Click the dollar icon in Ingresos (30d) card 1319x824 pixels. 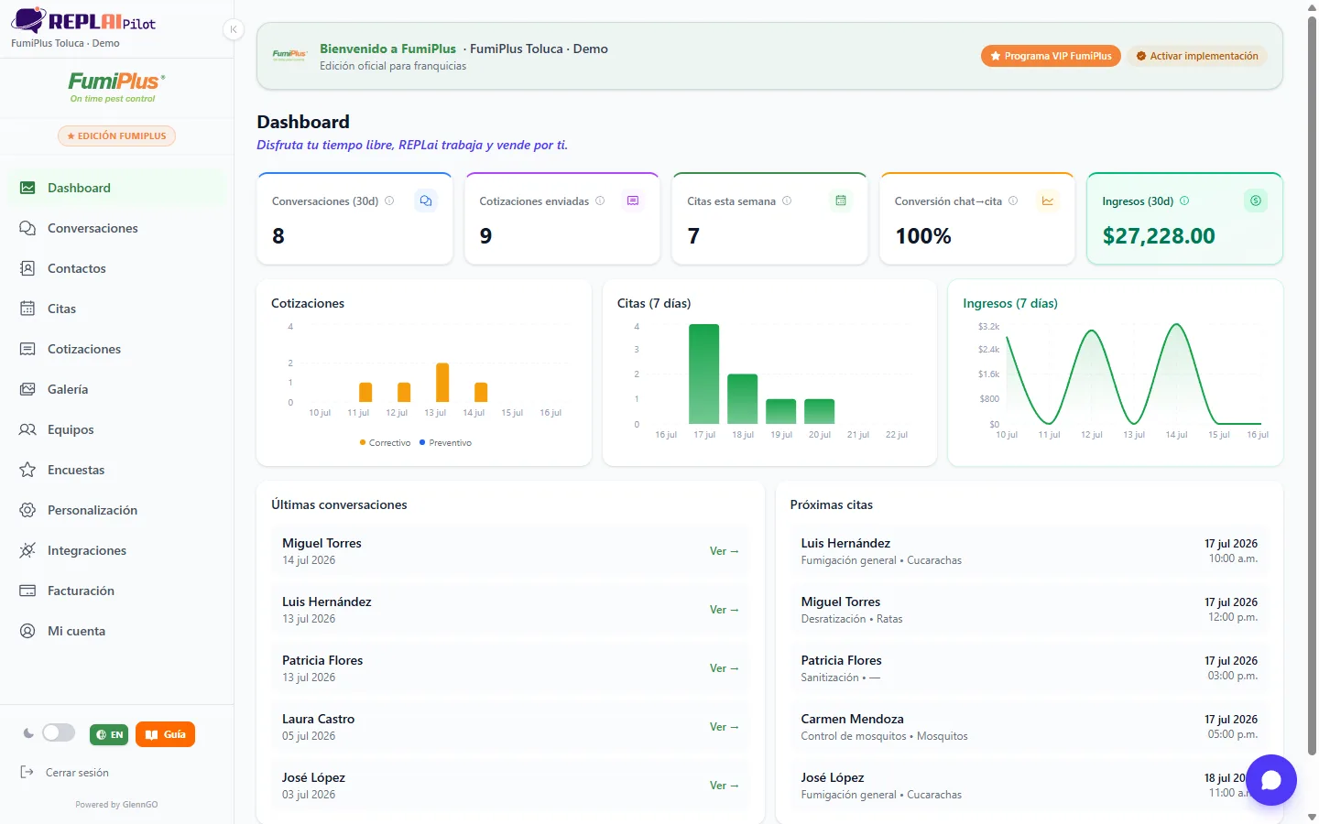tap(1256, 201)
